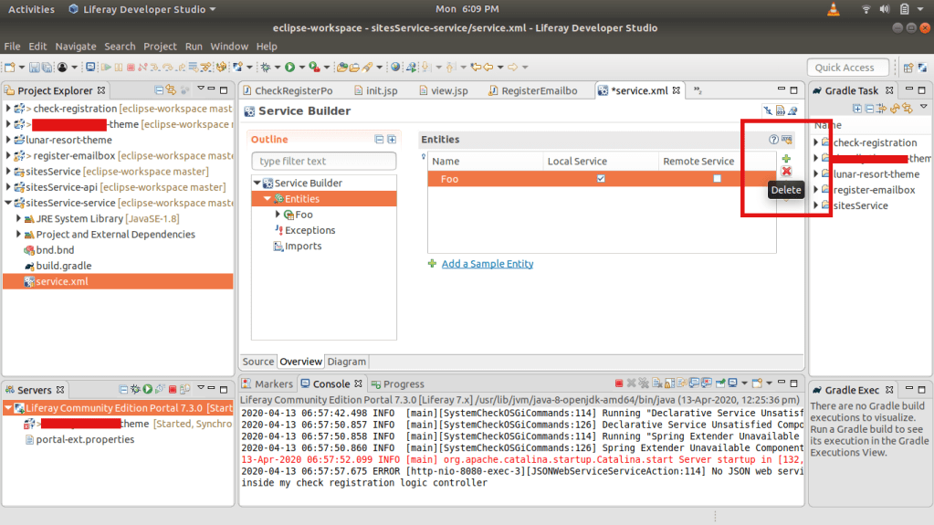Expand the Foo node in Outline tree

pos(278,215)
